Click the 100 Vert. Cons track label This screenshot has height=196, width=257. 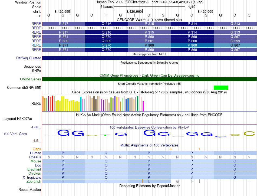(15, 134)
